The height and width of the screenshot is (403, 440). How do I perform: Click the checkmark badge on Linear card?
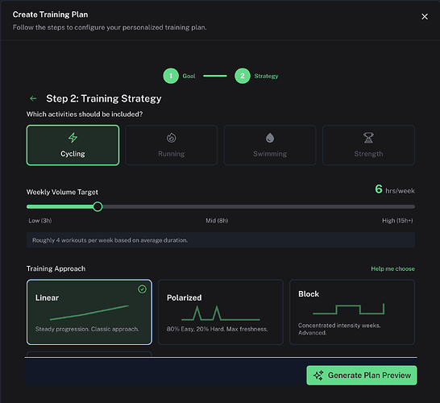coord(143,289)
